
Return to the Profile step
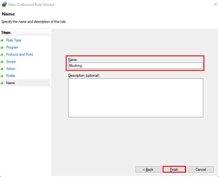point(11,76)
